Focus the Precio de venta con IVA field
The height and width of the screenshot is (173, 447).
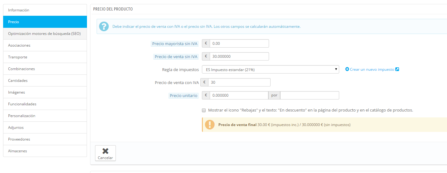coord(239,82)
